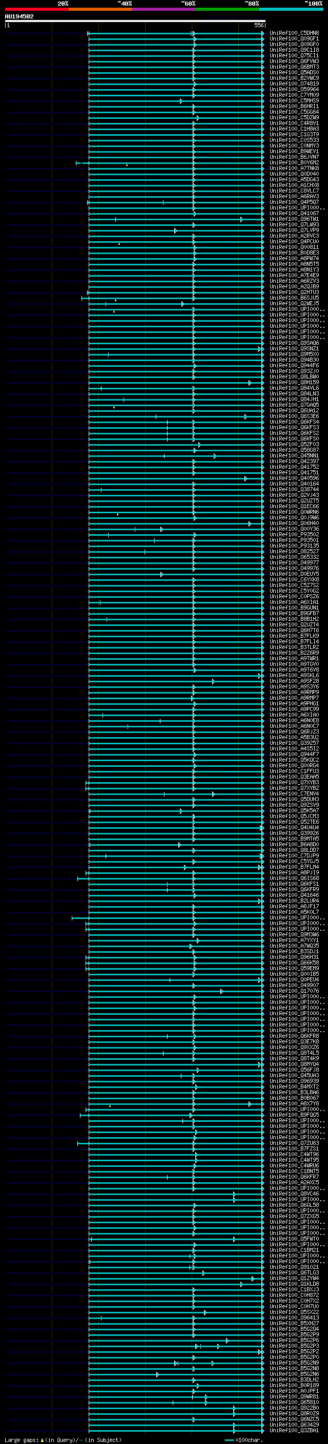Open the UniRef100_C4R8V1 entry
This screenshot has height=1444, width=328.
click(294, 123)
